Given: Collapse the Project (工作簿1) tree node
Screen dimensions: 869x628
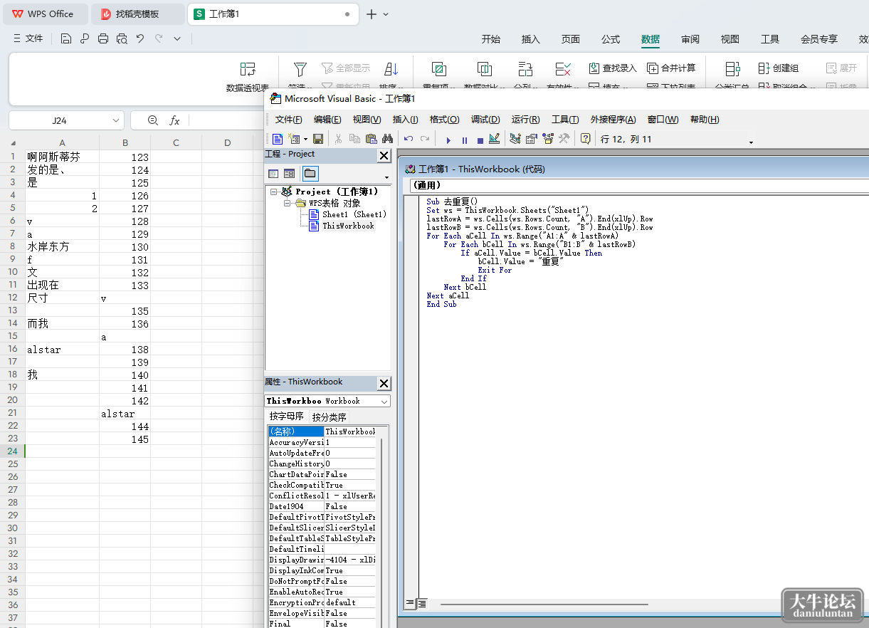Looking at the screenshot, I should click(x=273, y=192).
